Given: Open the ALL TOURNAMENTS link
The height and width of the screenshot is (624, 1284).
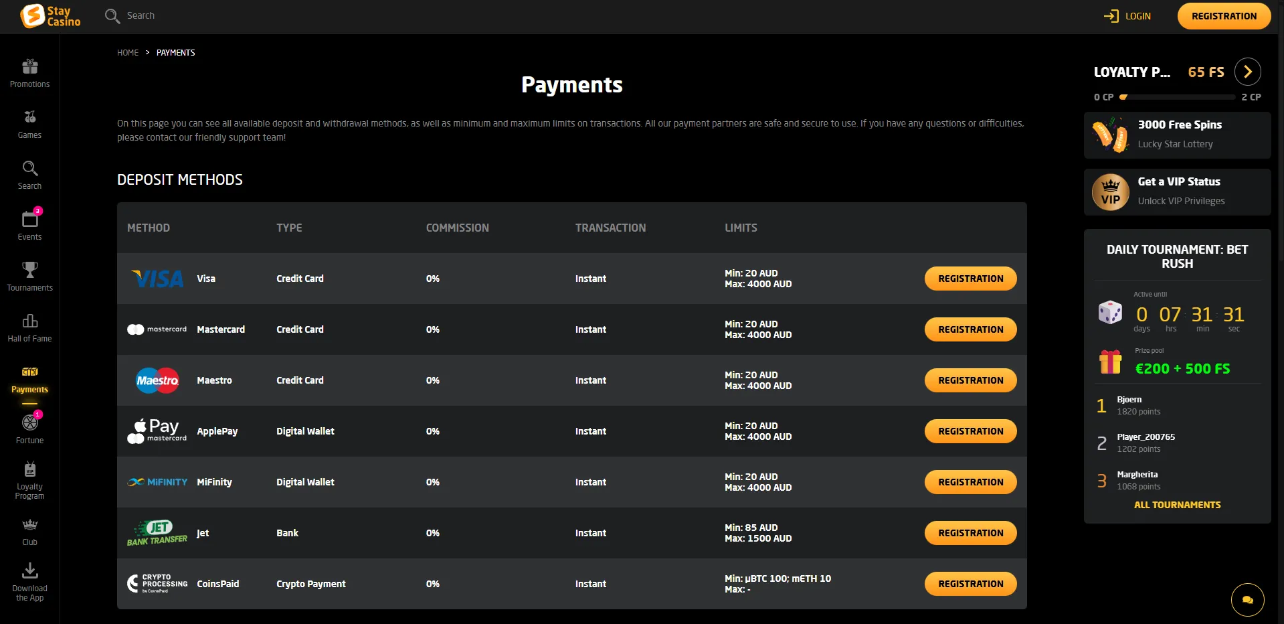Looking at the screenshot, I should tap(1177, 505).
